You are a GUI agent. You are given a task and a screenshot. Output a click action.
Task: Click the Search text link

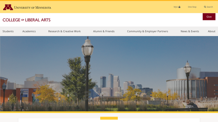click(x=210, y=7)
